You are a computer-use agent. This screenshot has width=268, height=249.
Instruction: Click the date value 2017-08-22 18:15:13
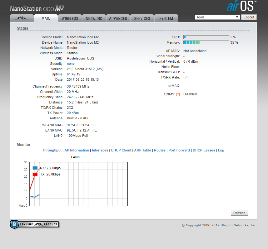[x=83, y=79]
